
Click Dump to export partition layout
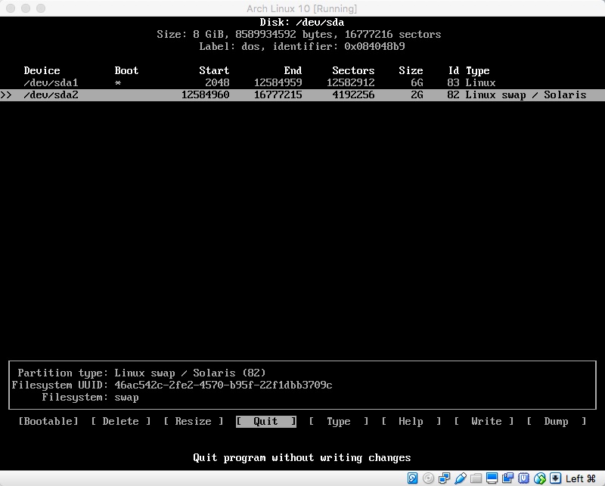click(557, 421)
